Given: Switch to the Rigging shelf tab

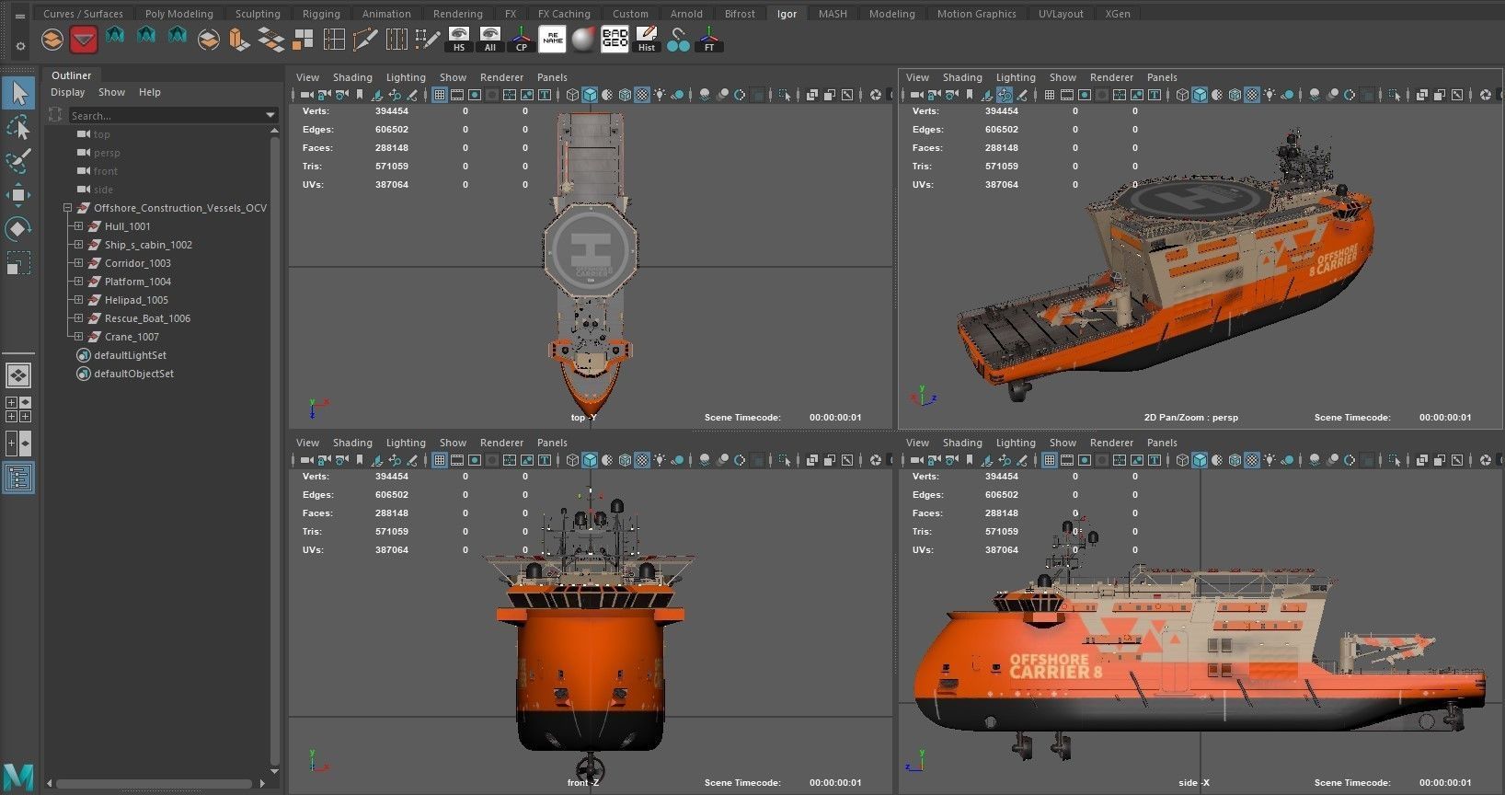Looking at the screenshot, I should 321,14.
